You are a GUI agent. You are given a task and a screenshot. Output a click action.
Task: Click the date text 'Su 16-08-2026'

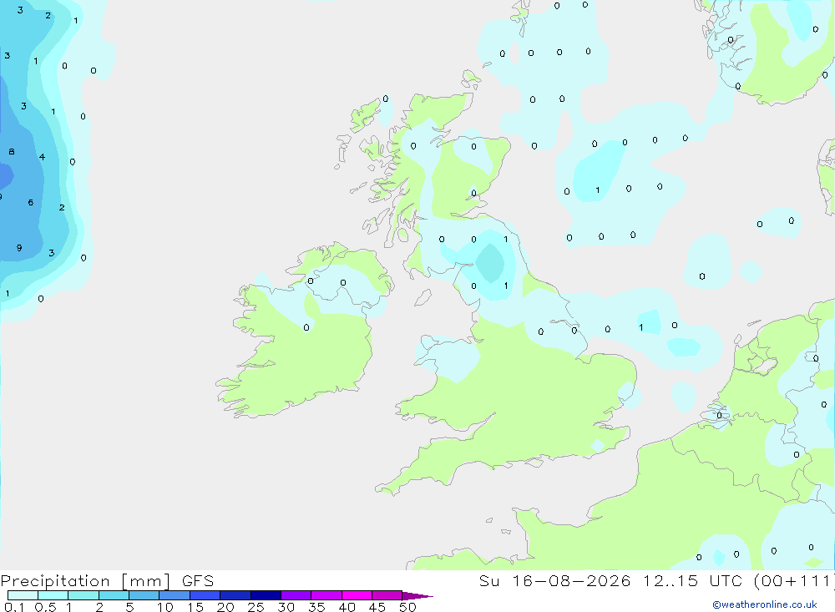555,581
